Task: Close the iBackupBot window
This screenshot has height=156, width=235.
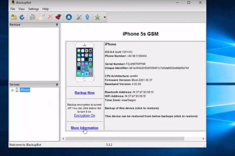Action: pyautogui.click(x=200, y=2)
